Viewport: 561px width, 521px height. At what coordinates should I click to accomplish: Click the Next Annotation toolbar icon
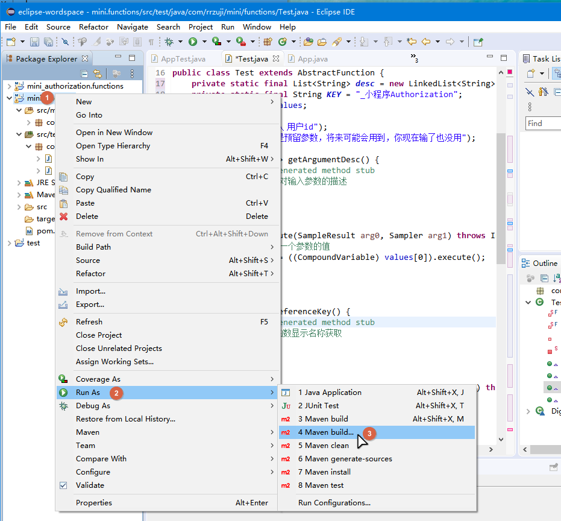pos(364,42)
